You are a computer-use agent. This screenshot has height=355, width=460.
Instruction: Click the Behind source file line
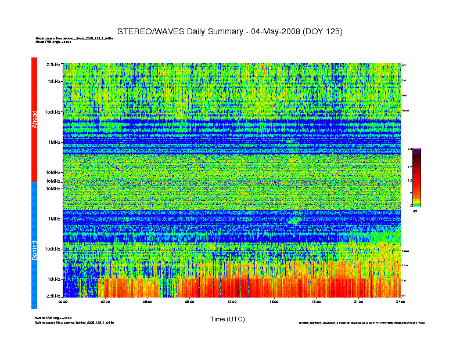coord(74,323)
